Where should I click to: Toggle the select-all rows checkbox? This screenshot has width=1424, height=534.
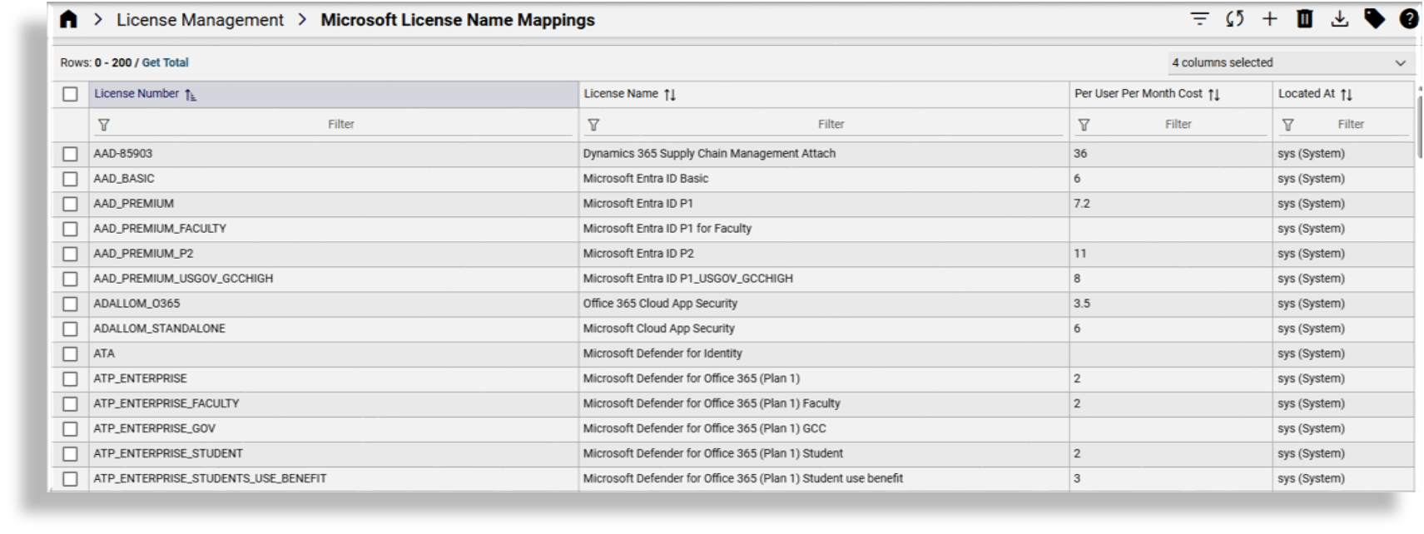coord(71,94)
